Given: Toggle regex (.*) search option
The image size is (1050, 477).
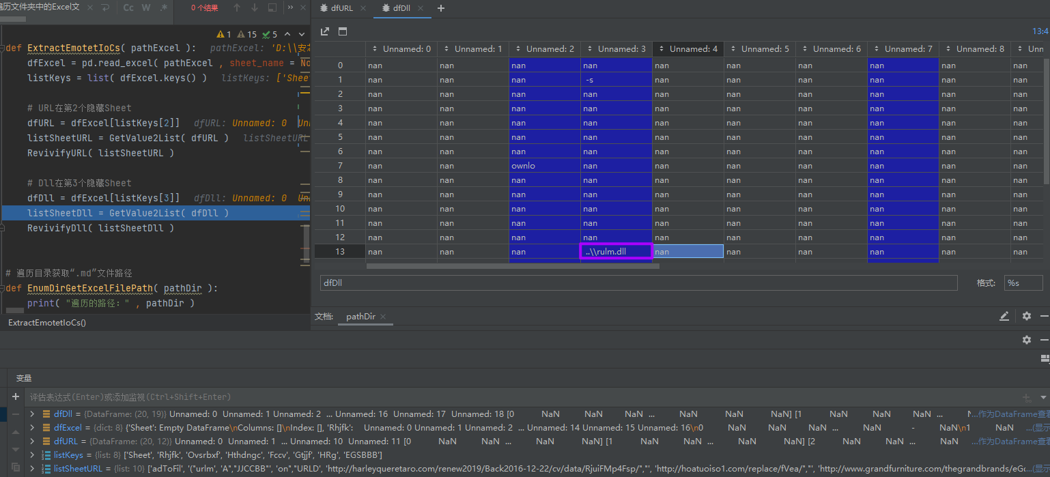Looking at the screenshot, I should (163, 8).
